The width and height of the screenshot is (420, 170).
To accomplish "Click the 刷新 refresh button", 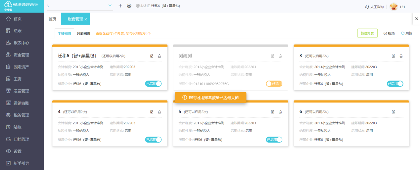I will click(x=407, y=33).
